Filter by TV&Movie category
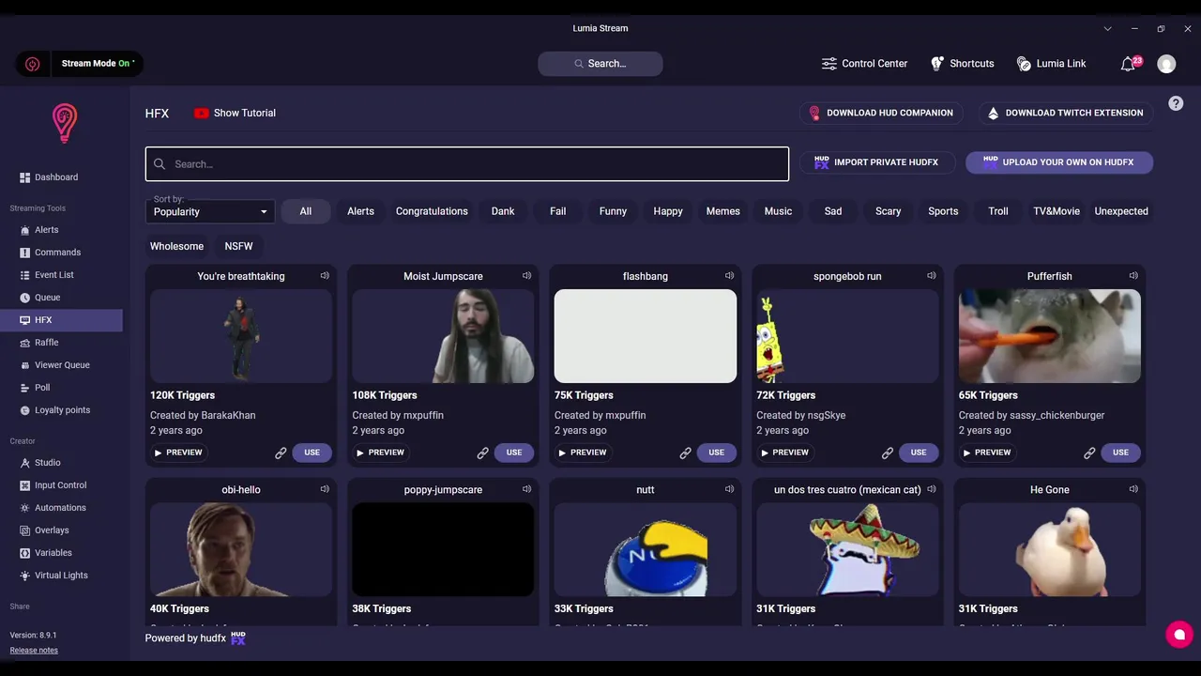1201x676 pixels. (1057, 211)
